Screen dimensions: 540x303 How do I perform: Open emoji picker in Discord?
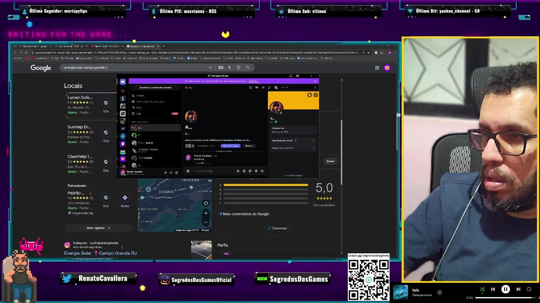256,171
